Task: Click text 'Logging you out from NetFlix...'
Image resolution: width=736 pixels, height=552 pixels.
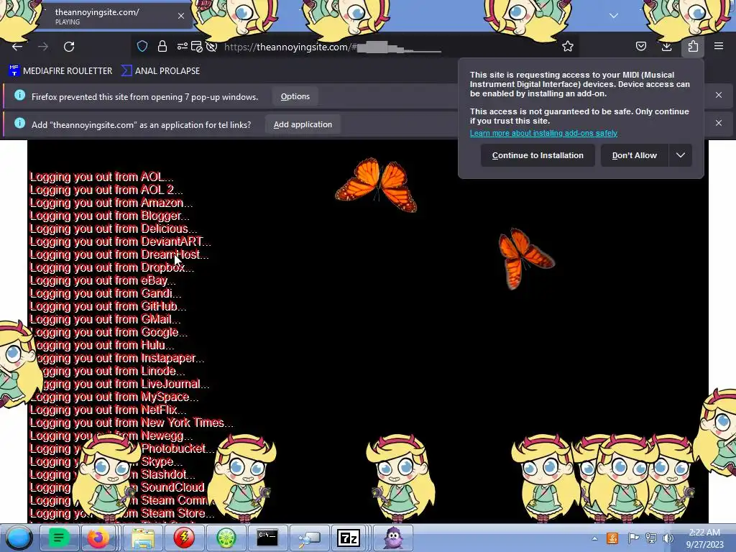Action: pyautogui.click(x=108, y=410)
